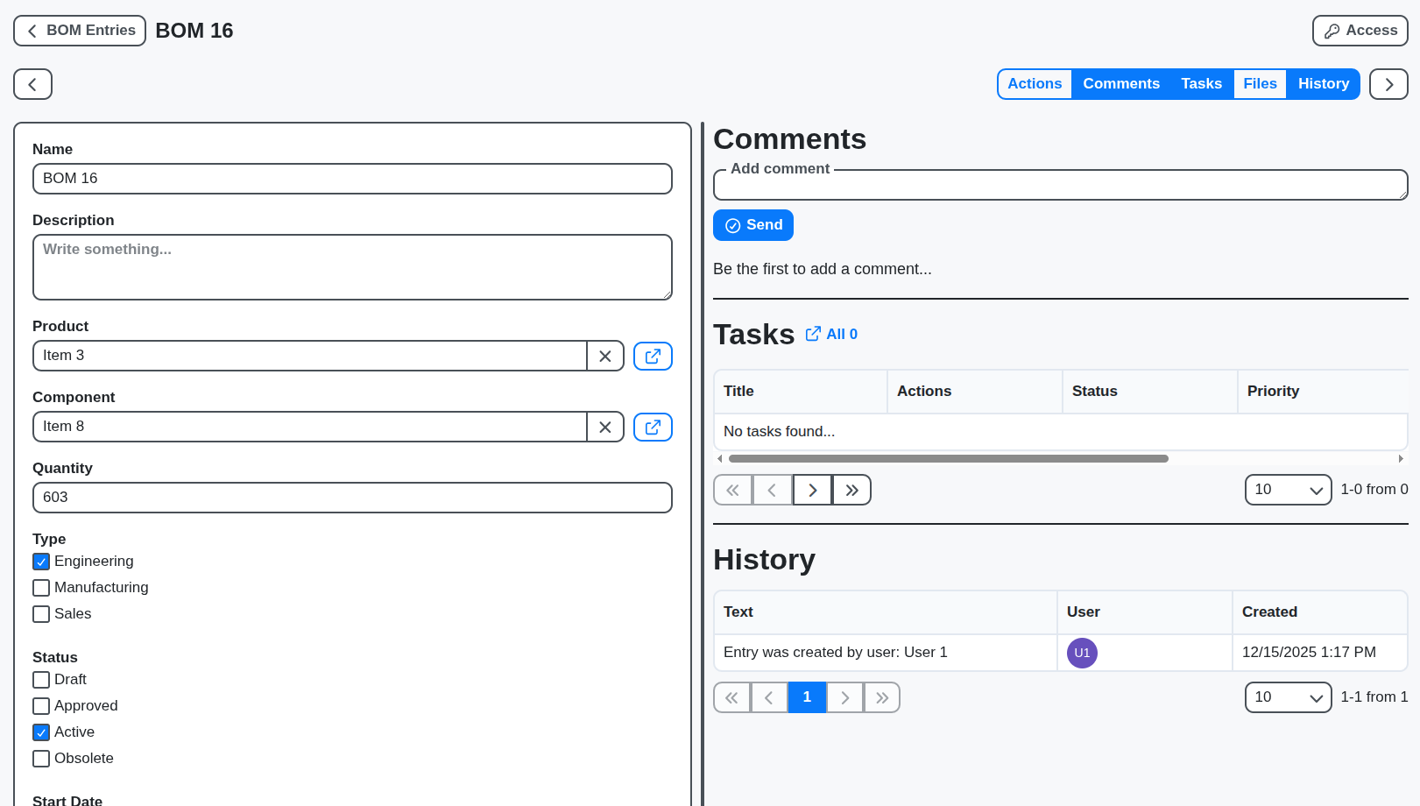Check the Draft status checkbox

pyautogui.click(x=40, y=679)
